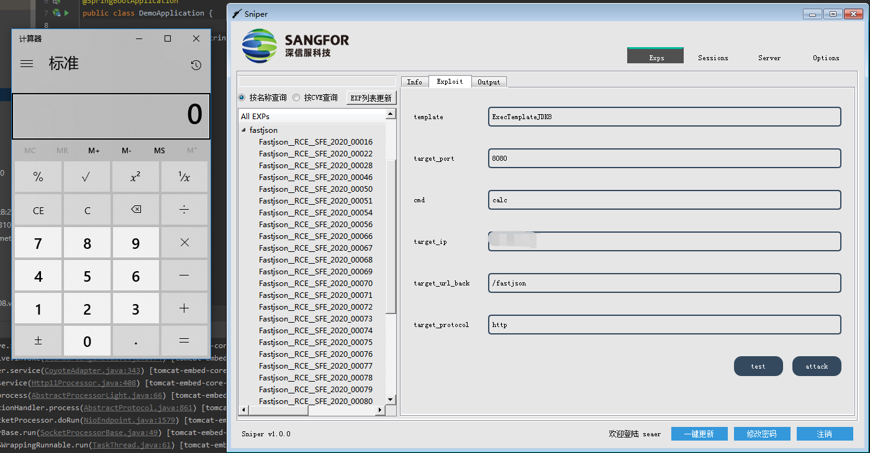Screen dimensions: 870x453
Task: Click the divide key in Calculator
Action: 184,210
